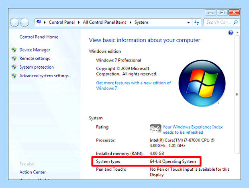Click the shield icon beside Device Manager

point(14,50)
